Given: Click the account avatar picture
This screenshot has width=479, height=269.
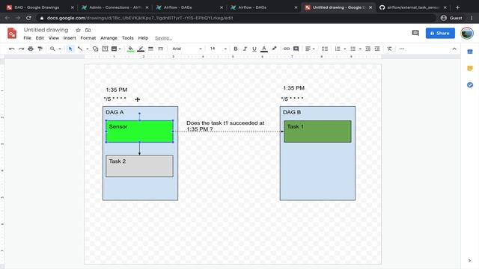Looking at the screenshot, I should click(467, 33).
